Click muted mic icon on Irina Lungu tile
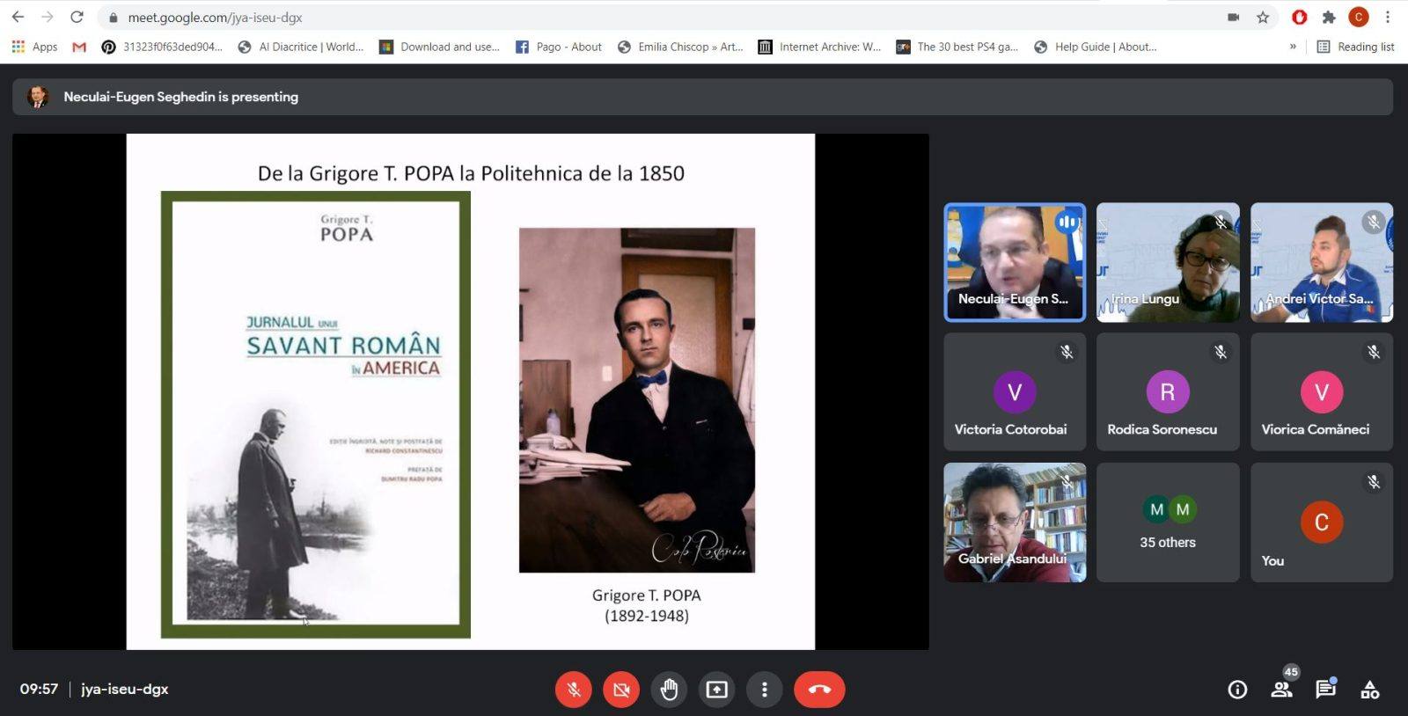Screen dimensions: 1408x716 click(1221, 223)
